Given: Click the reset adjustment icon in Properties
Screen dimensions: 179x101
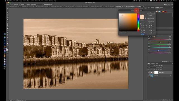Looking at the screenshot, I should pyautogui.click(x=167, y=61).
